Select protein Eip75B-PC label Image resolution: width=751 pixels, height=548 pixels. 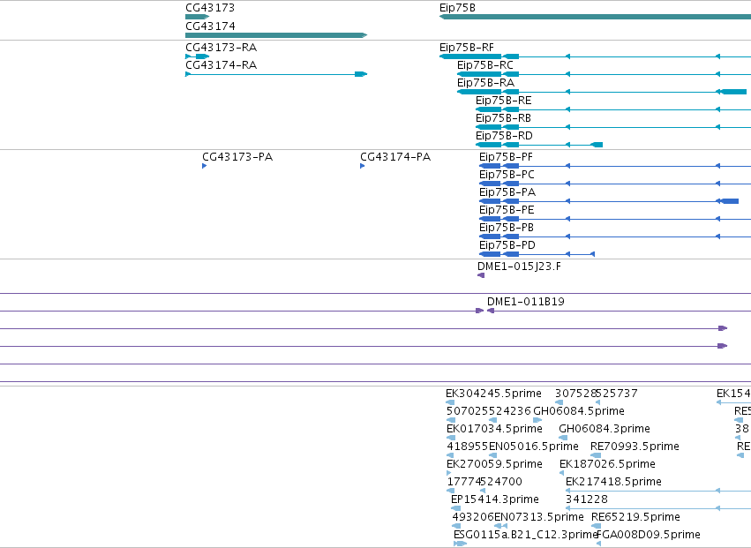507,175
